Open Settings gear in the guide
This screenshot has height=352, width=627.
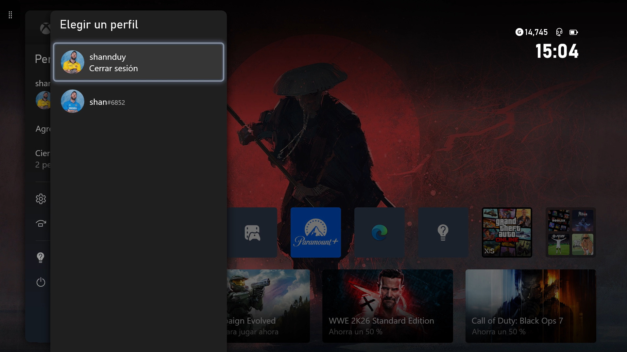click(41, 199)
